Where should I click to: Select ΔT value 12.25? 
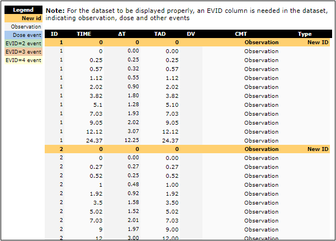tap(132, 140)
